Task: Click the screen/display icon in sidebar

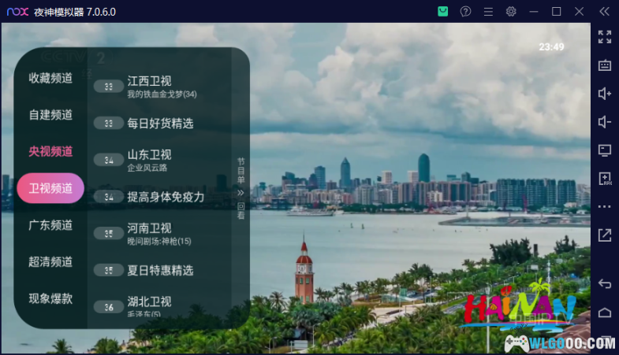Action: tap(604, 150)
